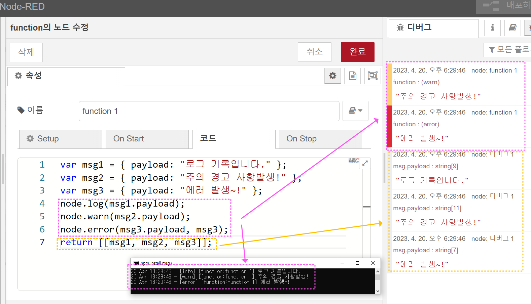Viewport: 531px width, 304px height.
Task: Open the debug filter dropdown (모든 플로우)
Action: coord(507,50)
